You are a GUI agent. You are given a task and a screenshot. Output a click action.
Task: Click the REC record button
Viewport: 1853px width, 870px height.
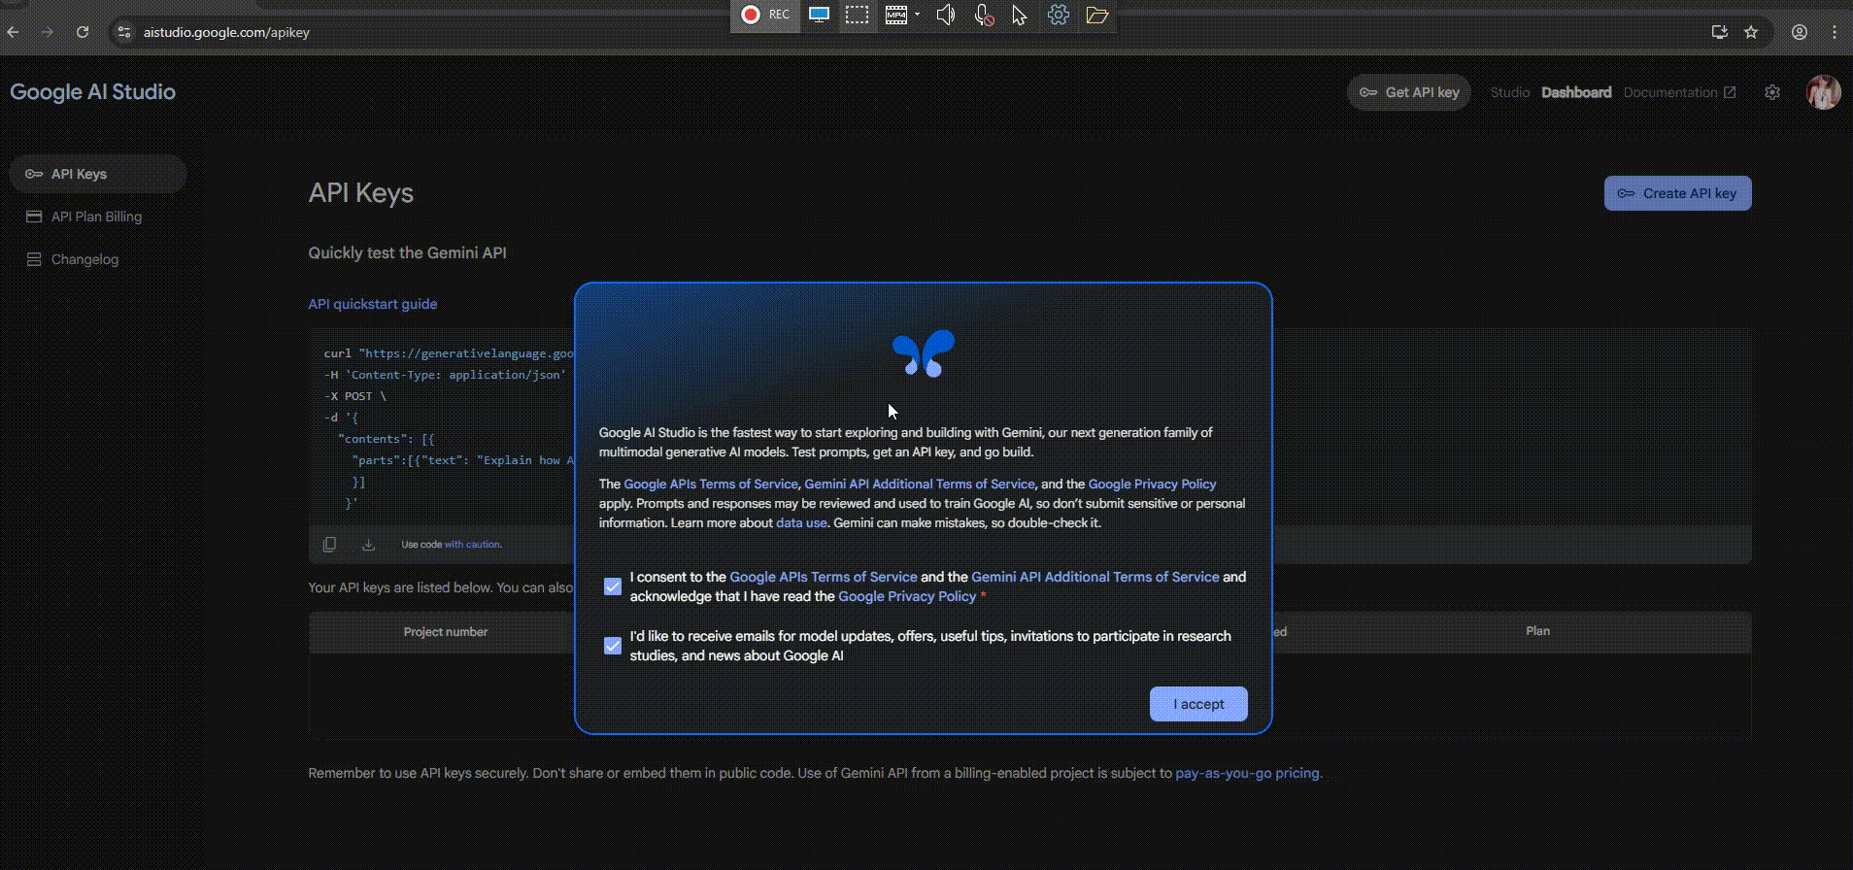pyautogui.click(x=765, y=15)
